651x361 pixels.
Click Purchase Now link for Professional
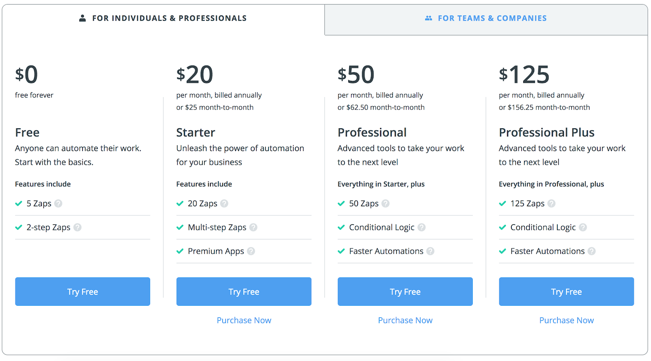[405, 320]
